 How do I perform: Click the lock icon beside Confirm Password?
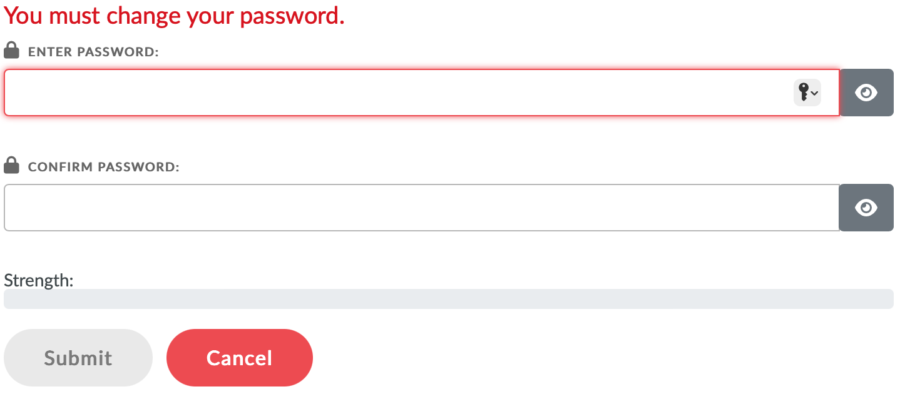(x=11, y=166)
